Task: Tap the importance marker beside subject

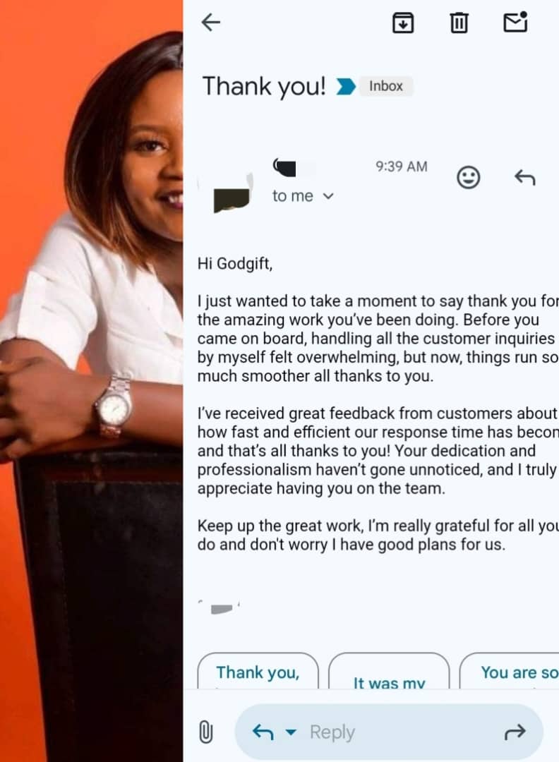Action: click(346, 86)
